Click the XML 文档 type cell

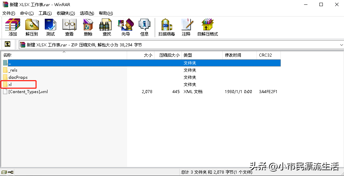point(193,92)
